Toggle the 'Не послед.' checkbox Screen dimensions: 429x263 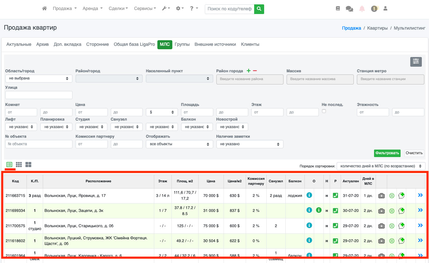(324, 111)
